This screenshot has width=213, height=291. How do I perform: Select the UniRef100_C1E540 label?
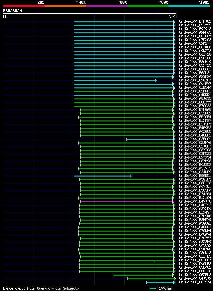195,87
